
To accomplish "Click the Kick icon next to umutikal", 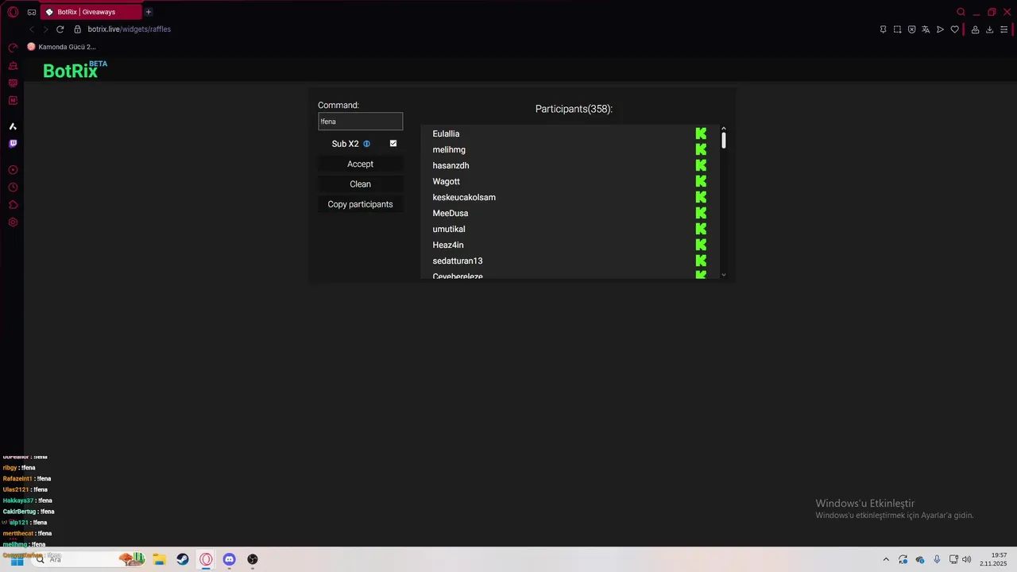I will click(x=701, y=229).
